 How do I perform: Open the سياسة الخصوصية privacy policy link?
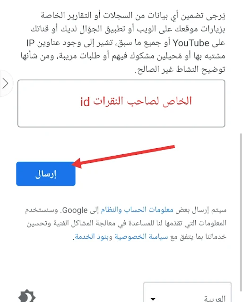141,236
